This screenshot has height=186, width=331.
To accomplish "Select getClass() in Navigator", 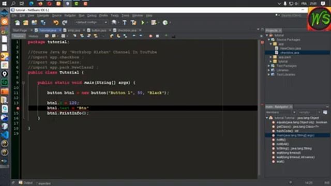I will click(x=297, y=127).
